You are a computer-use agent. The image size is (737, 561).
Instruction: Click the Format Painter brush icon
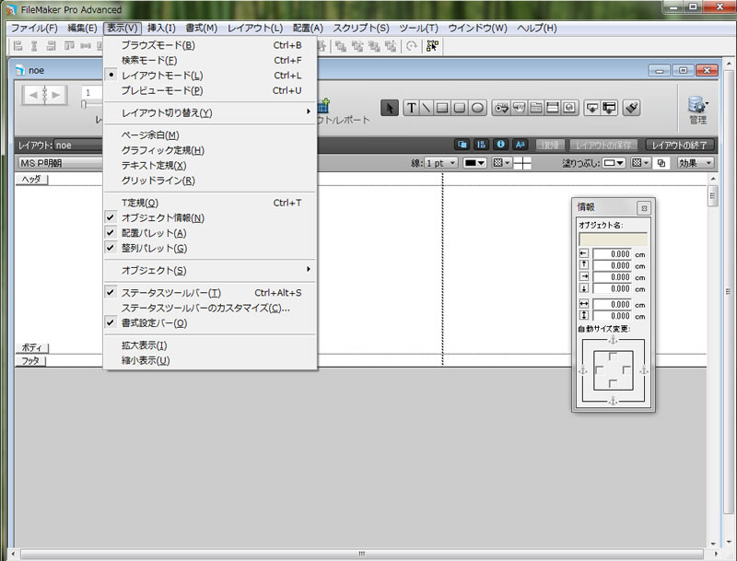click(x=631, y=108)
